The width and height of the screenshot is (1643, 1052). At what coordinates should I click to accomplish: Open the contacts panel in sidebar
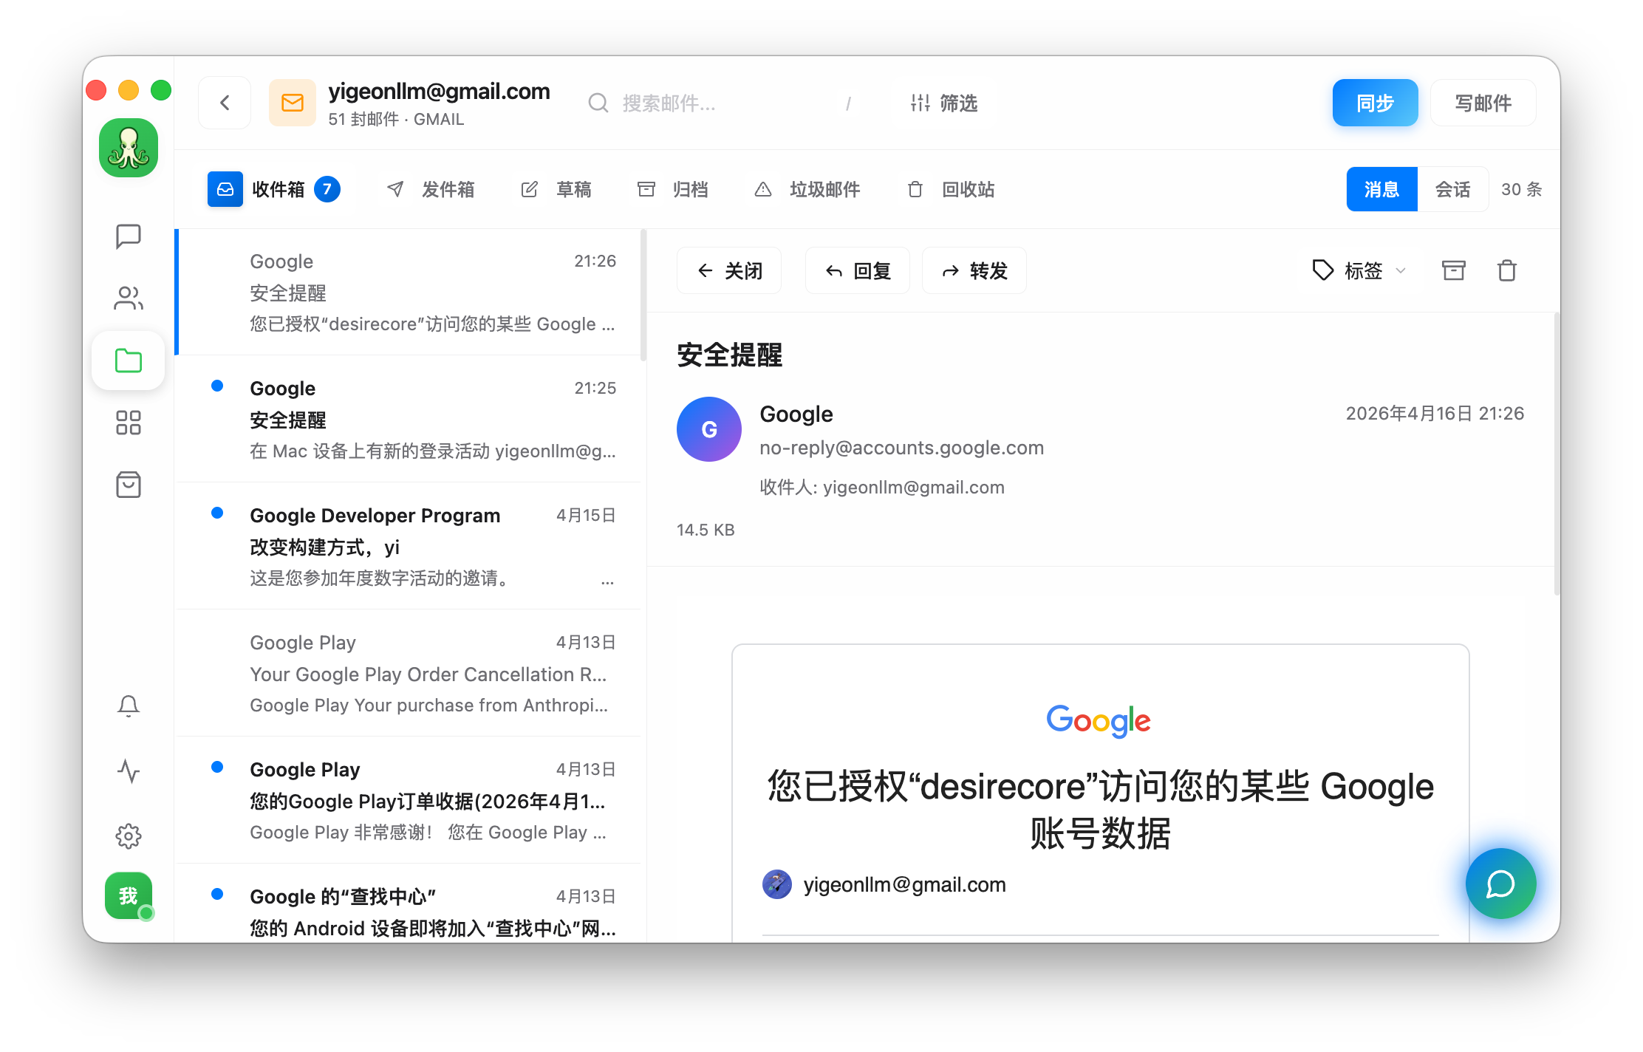(129, 298)
